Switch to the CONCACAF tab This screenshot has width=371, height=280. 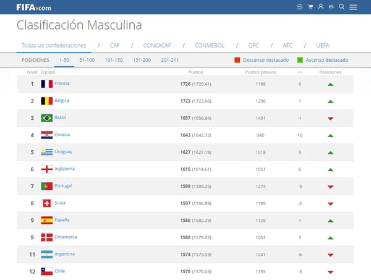pos(157,45)
